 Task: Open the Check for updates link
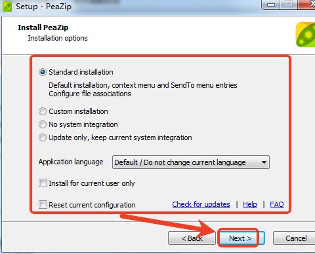[x=201, y=204]
